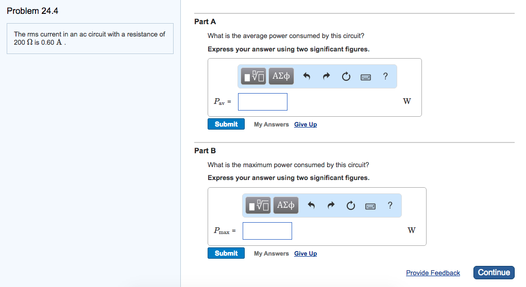
Task: Submit the Part A answer
Action: (x=226, y=124)
